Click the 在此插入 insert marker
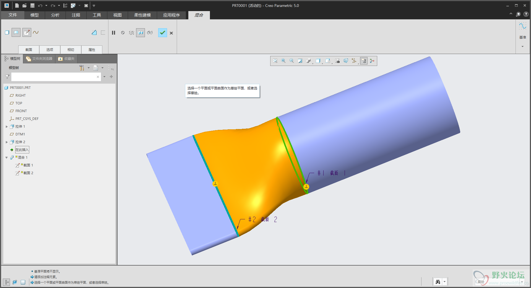 22,150
